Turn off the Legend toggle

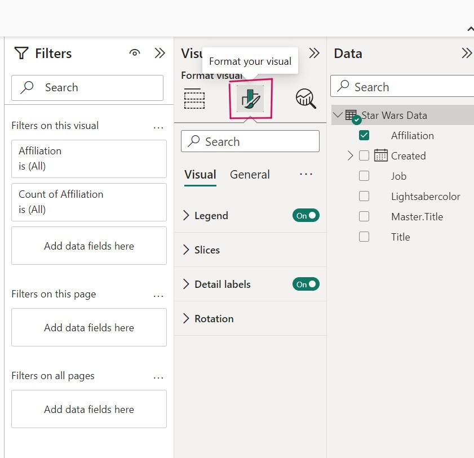tap(305, 215)
